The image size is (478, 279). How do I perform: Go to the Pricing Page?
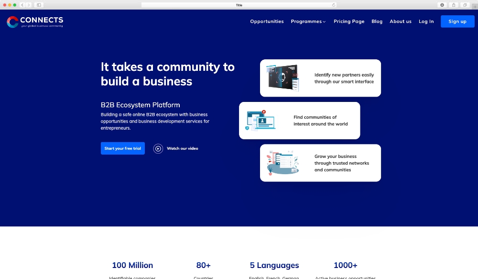click(349, 22)
